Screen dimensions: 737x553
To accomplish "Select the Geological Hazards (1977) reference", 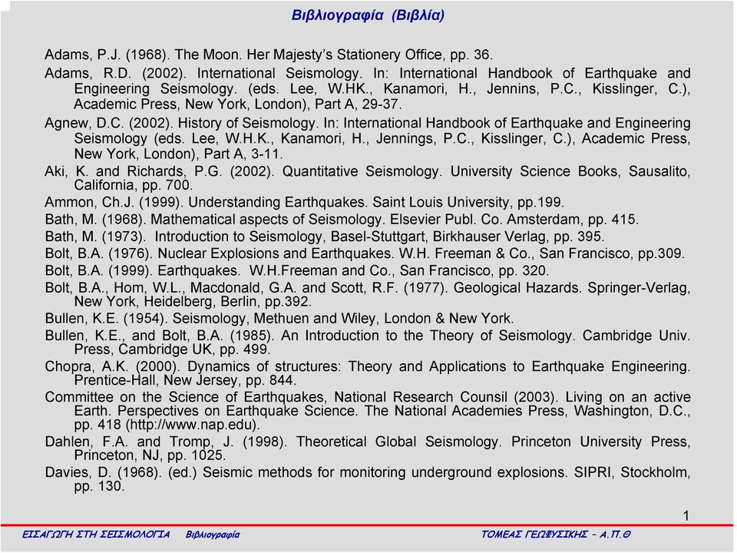I will [x=368, y=294].
